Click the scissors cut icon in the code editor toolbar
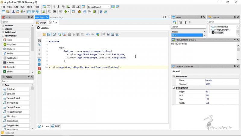 tap(74, 34)
